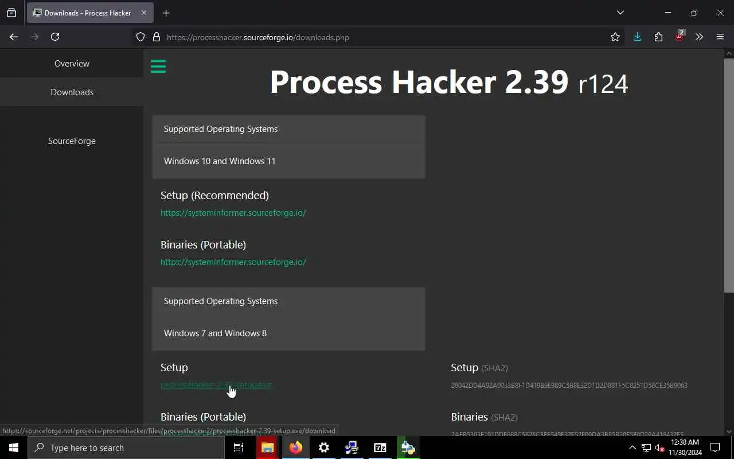
Task: Open the 7-Zip taskbar app
Action: (x=380, y=448)
